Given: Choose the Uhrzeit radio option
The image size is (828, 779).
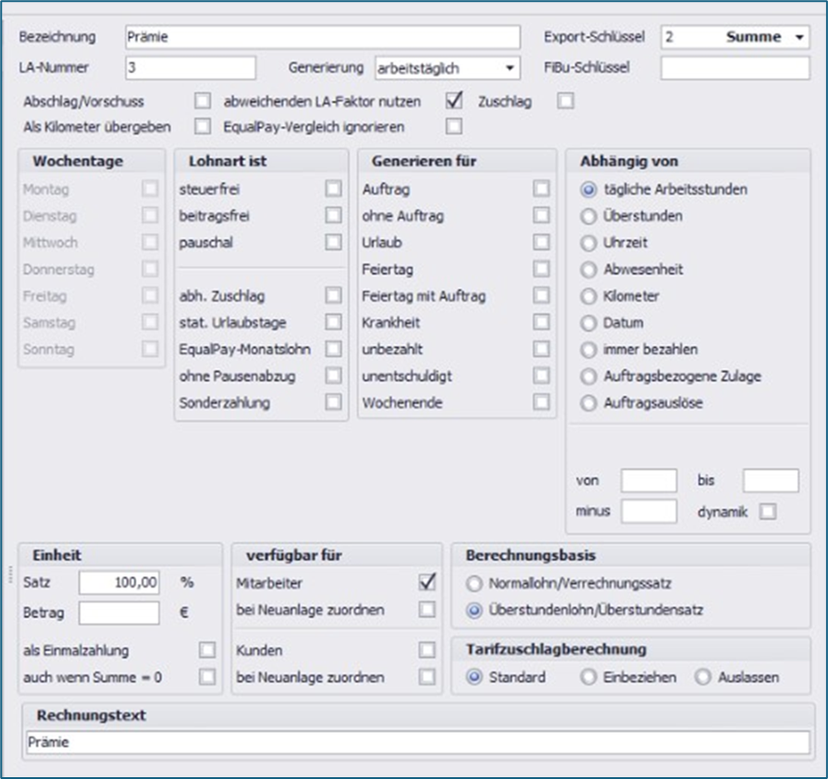Looking at the screenshot, I should click(x=588, y=242).
